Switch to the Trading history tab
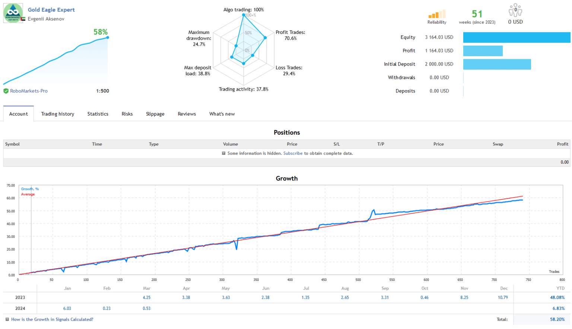 (58, 114)
